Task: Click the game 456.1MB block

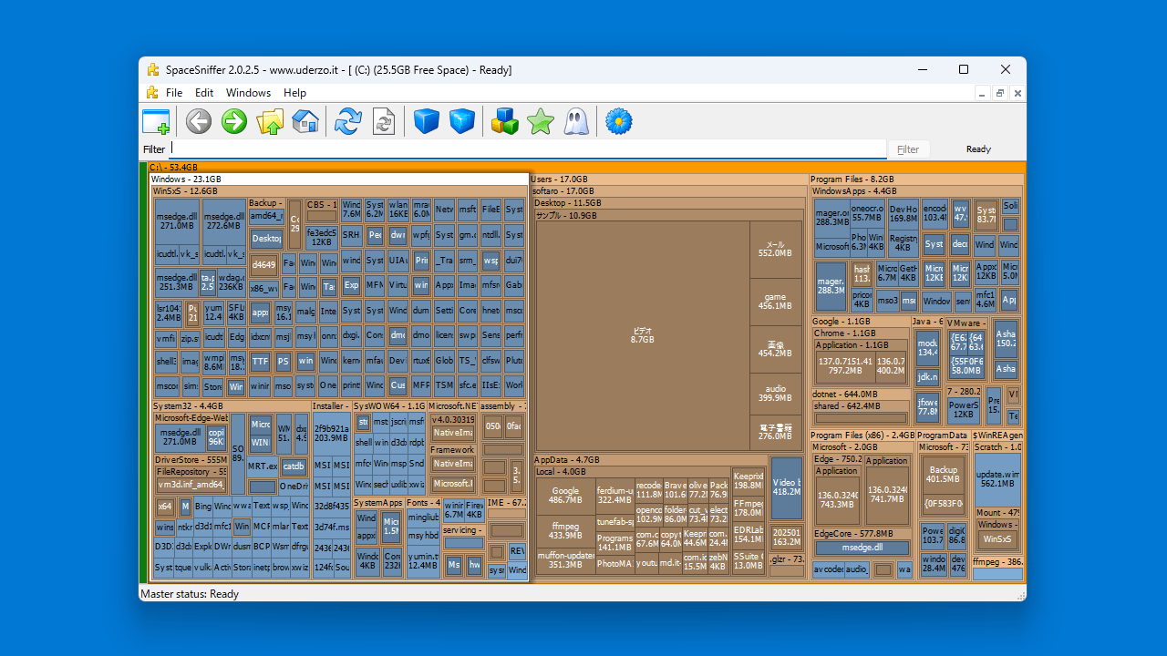Action: pyautogui.click(x=775, y=302)
